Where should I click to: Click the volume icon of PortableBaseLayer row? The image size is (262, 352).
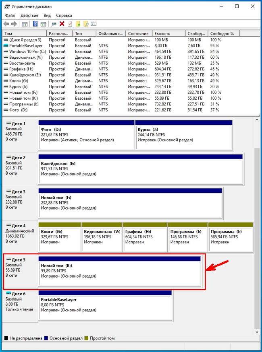6,45
